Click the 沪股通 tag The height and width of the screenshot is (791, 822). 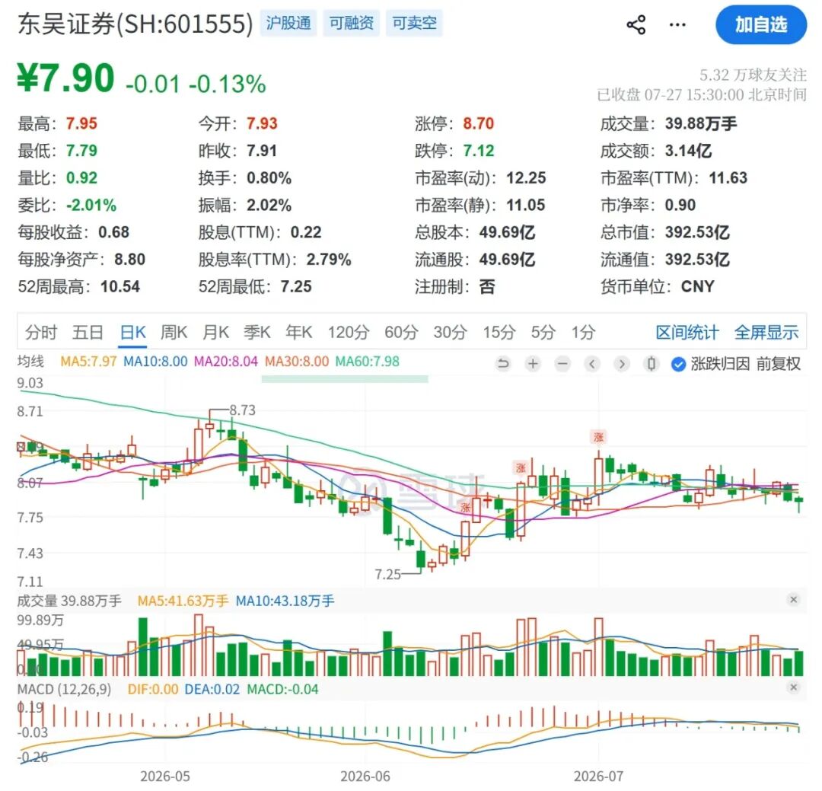coord(288,23)
